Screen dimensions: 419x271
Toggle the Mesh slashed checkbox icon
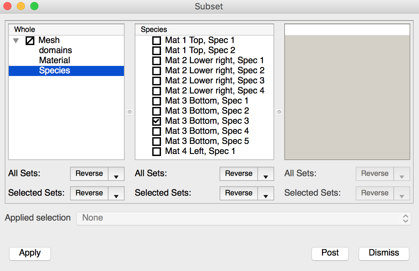tap(30, 41)
